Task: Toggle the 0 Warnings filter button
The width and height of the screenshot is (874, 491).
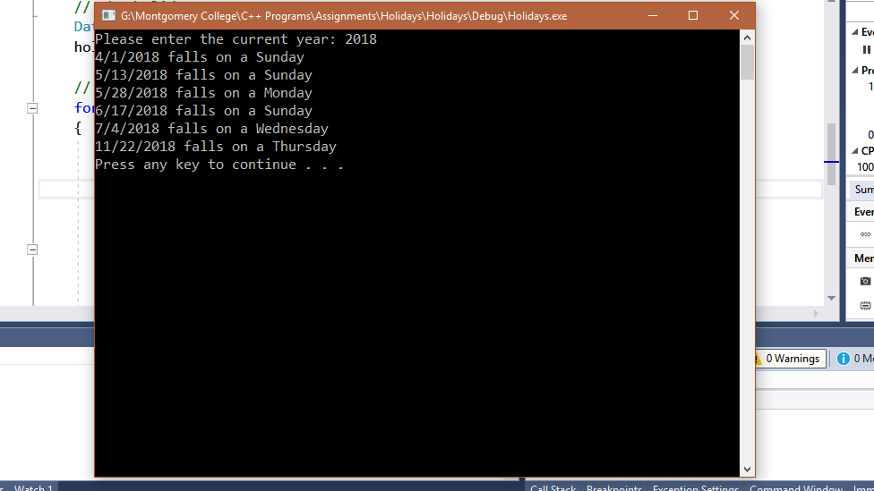Action: pos(789,359)
